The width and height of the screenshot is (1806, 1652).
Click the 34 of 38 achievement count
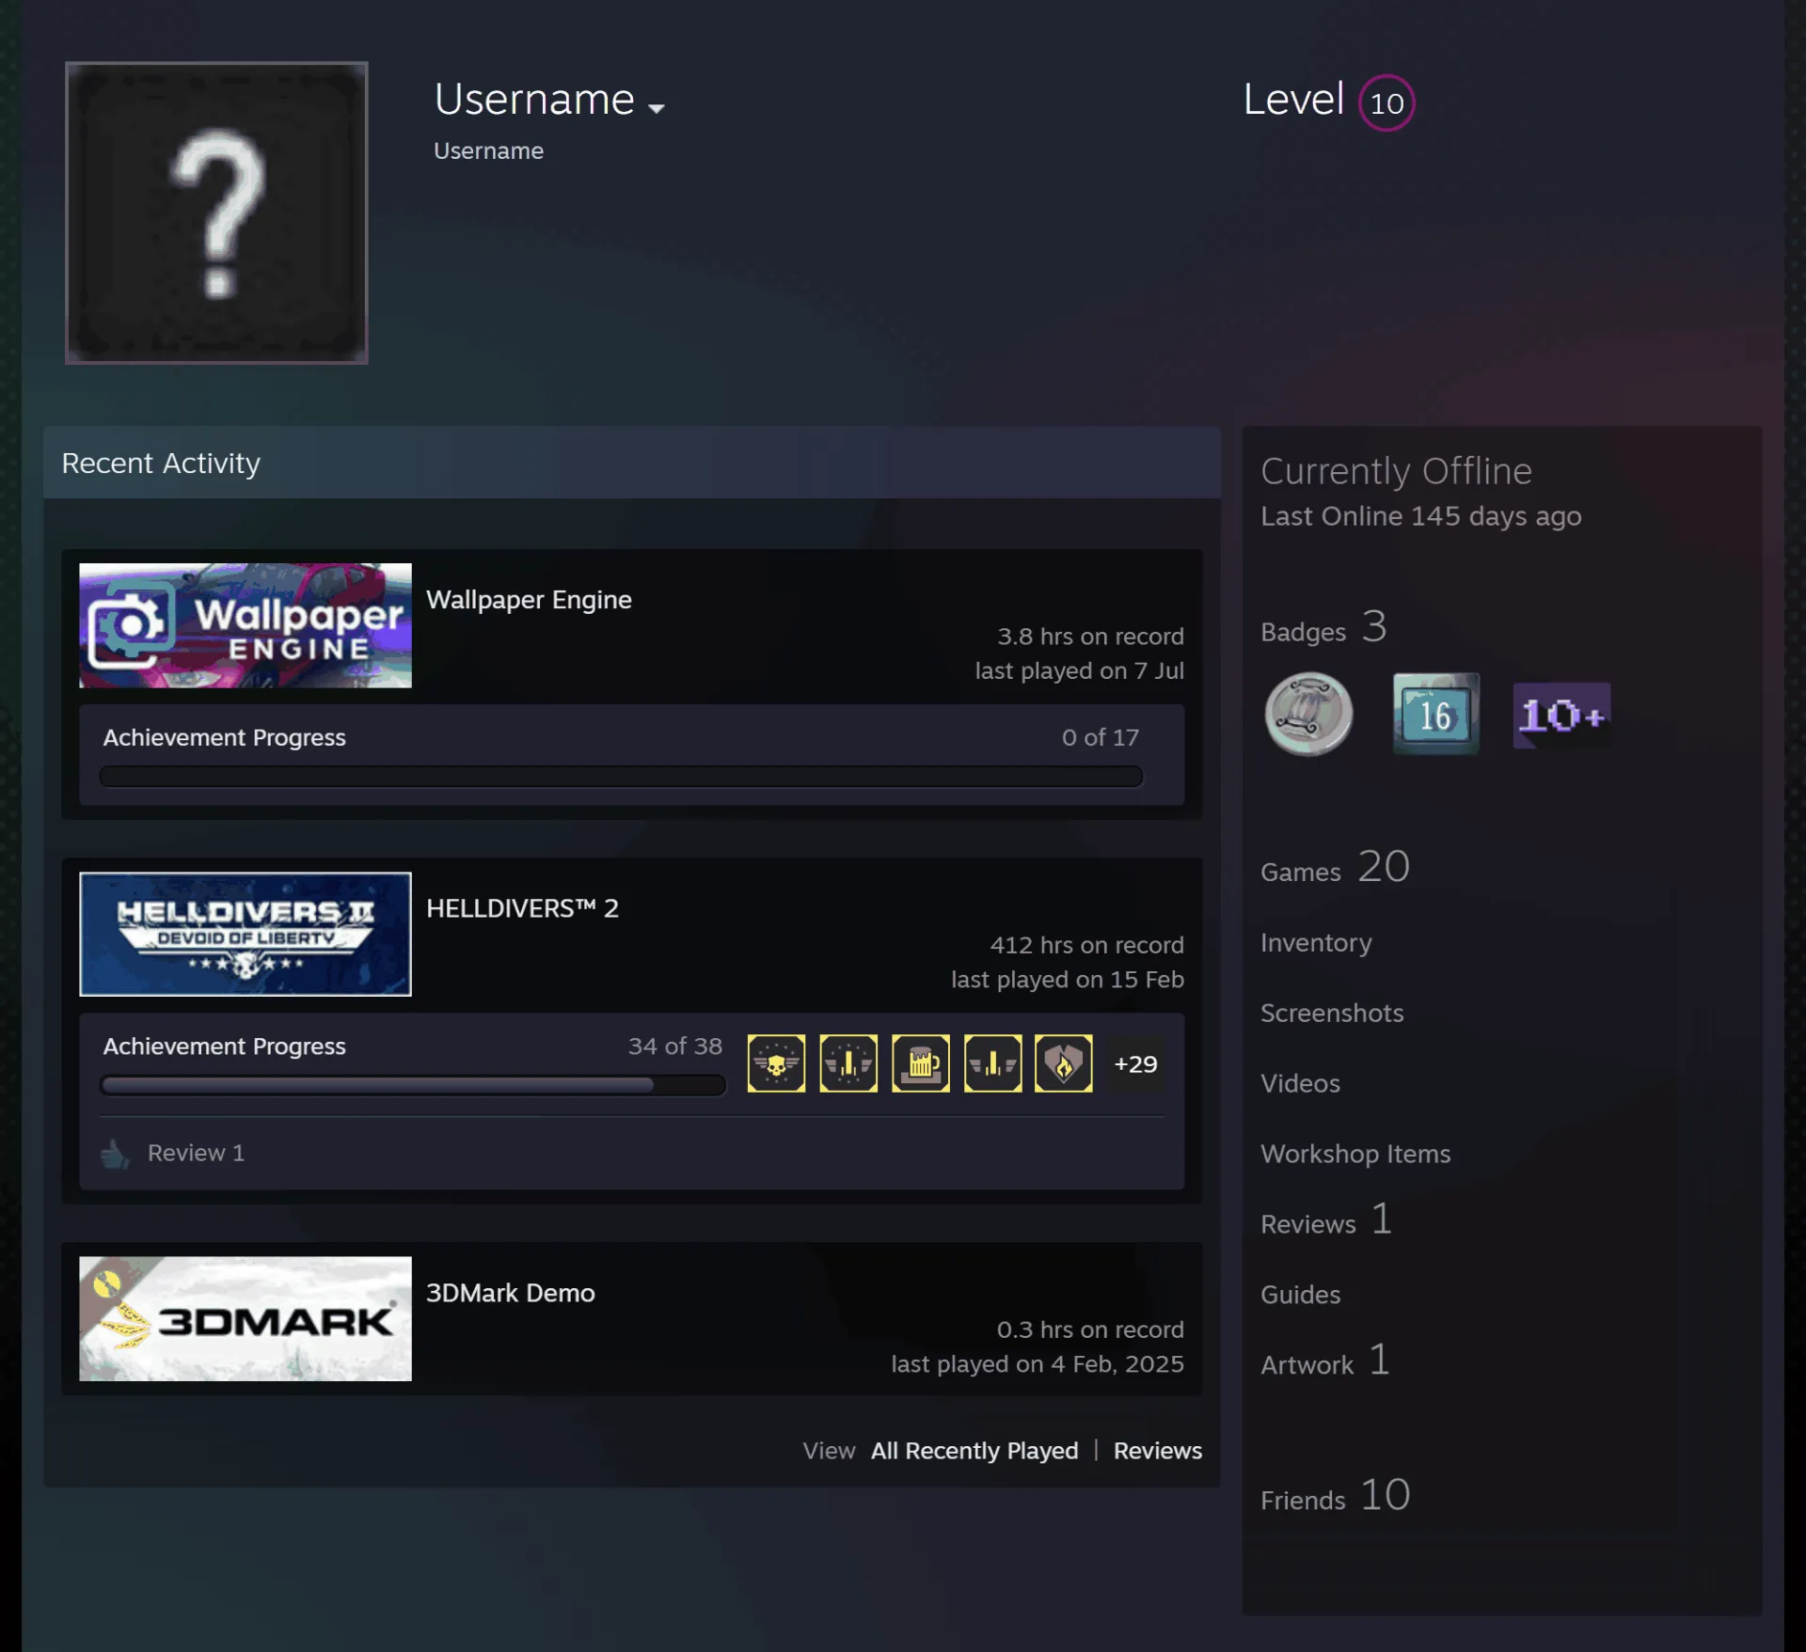point(675,1046)
